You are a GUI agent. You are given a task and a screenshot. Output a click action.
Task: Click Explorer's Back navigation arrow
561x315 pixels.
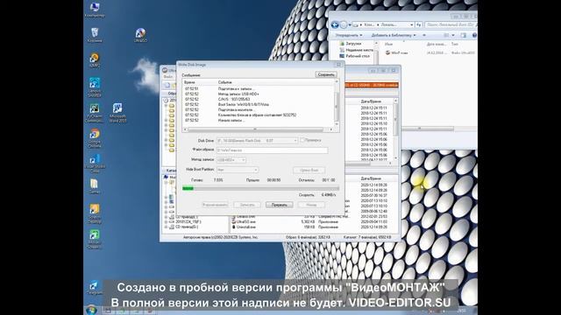pos(335,24)
